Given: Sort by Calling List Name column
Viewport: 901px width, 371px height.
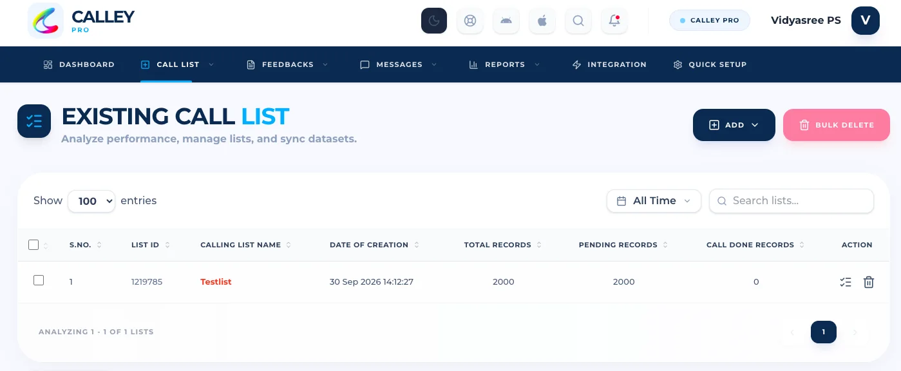Looking at the screenshot, I should tap(246, 245).
